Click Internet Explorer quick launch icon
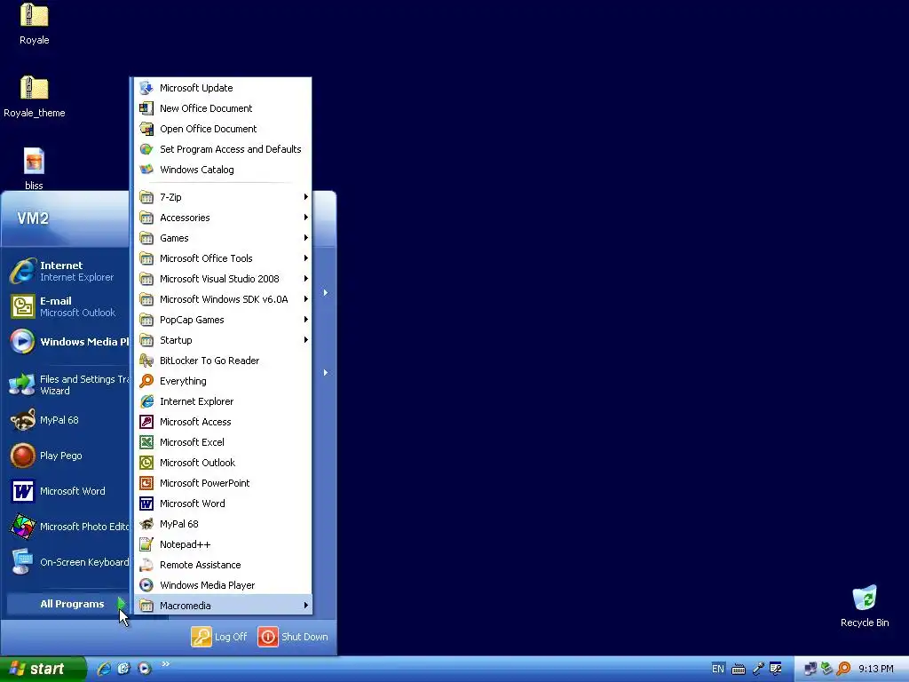The width and height of the screenshot is (909, 682). tap(104, 669)
